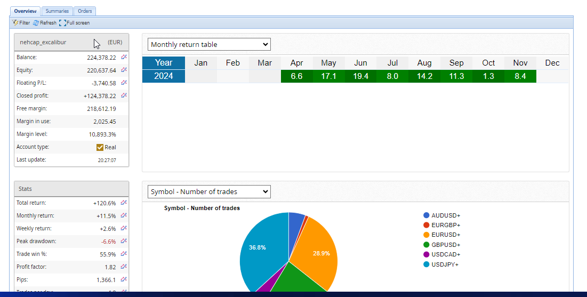
Task: Enter Full screen mode
Action: (75, 23)
